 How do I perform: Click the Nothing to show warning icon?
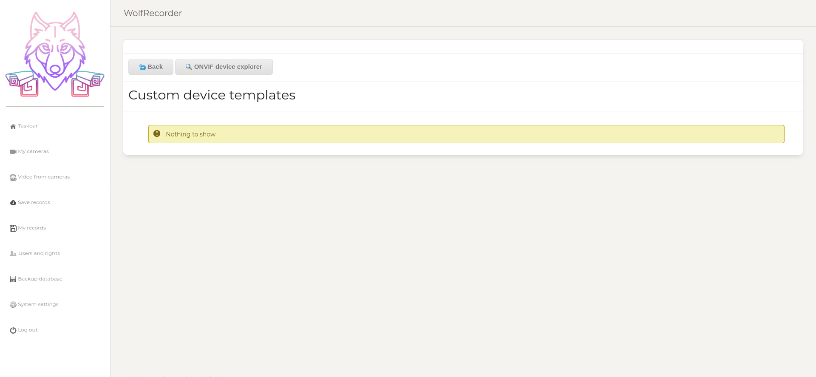[x=157, y=133]
